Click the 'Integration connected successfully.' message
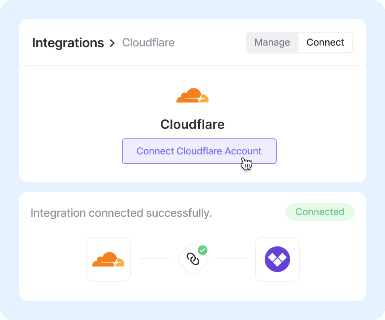 pyautogui.click(x=121, y=213)
